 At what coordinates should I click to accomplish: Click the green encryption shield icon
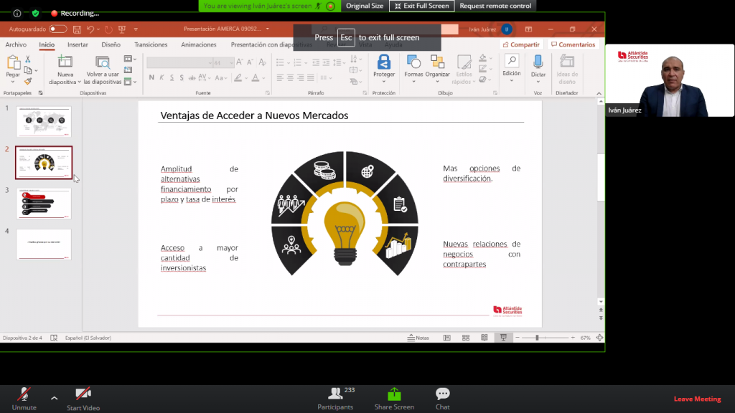[36, 13]
